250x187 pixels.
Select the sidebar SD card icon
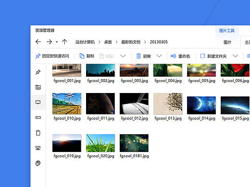tap(38, 133)
